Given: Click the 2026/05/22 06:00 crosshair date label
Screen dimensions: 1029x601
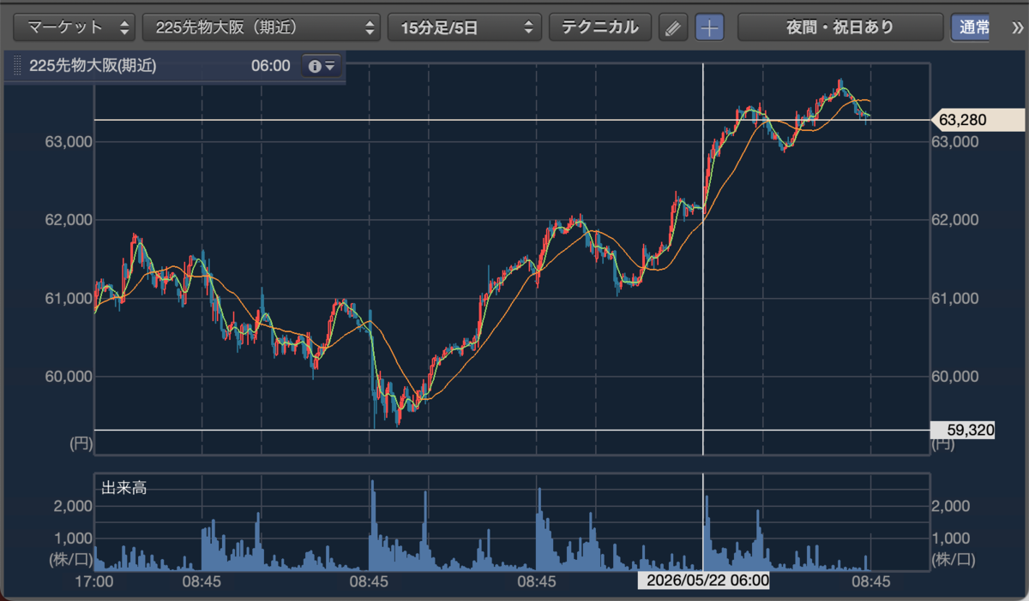Looking at the screenshot, I should click(x=703, y=581).
